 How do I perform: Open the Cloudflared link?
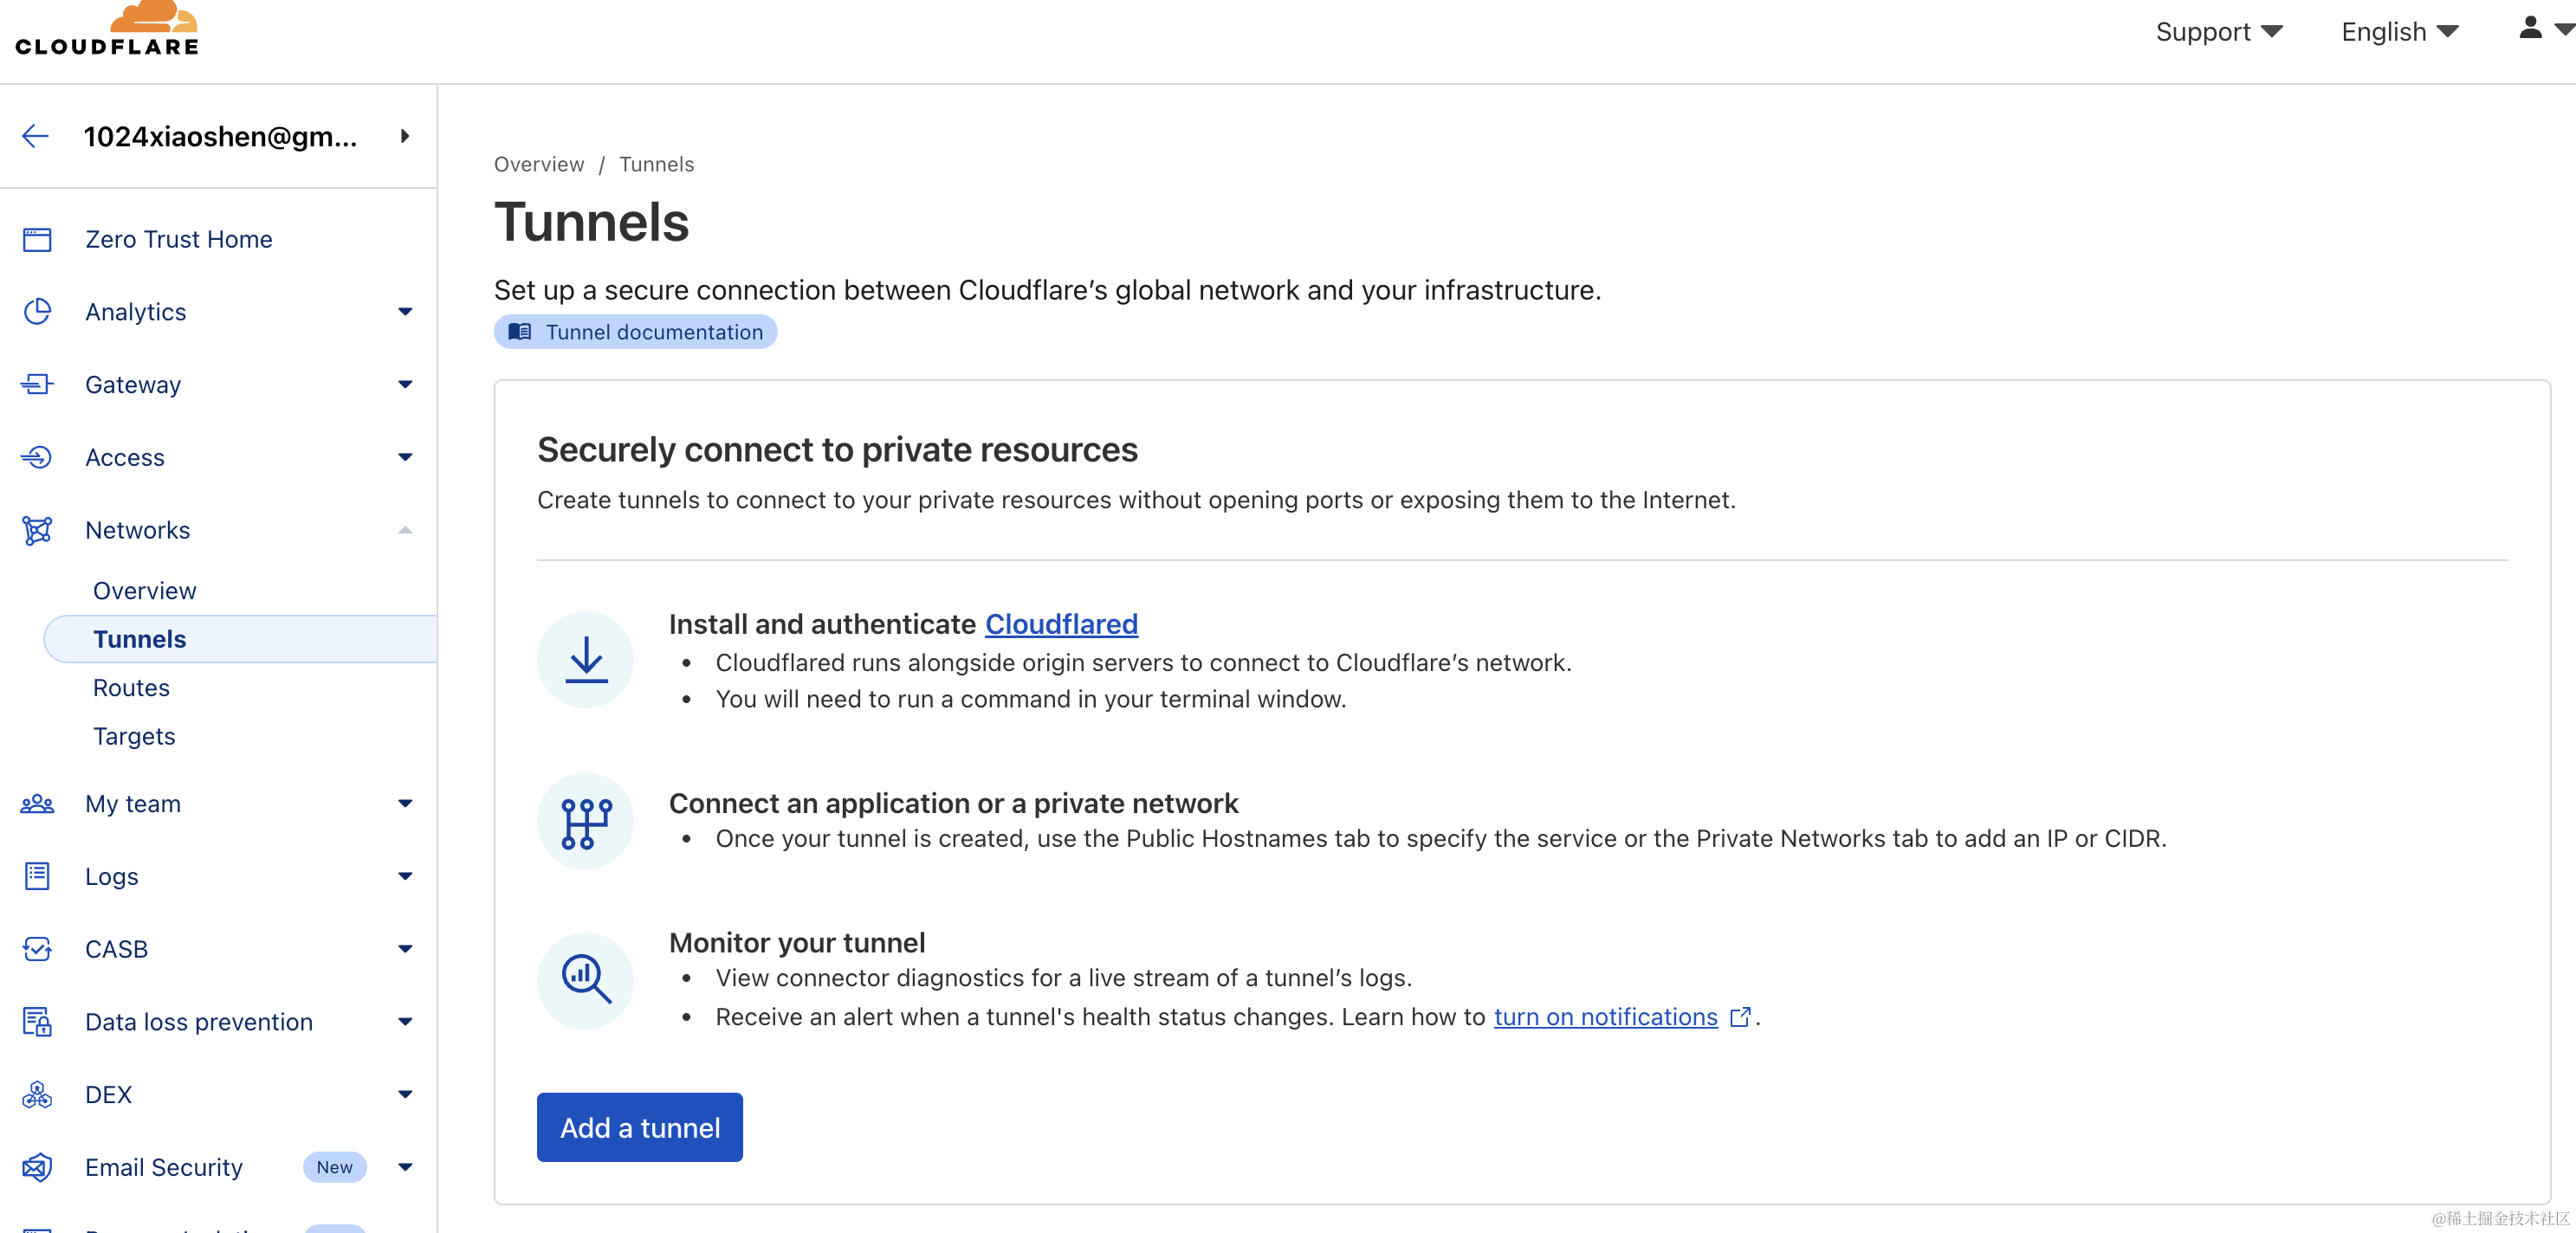[1061, 624]
